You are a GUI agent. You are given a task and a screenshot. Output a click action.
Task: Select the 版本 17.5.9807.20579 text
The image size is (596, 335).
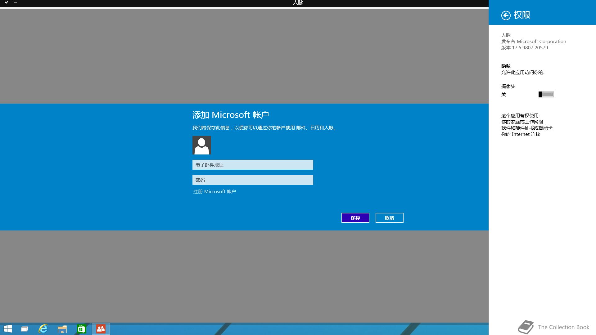[x=525, y=48]
